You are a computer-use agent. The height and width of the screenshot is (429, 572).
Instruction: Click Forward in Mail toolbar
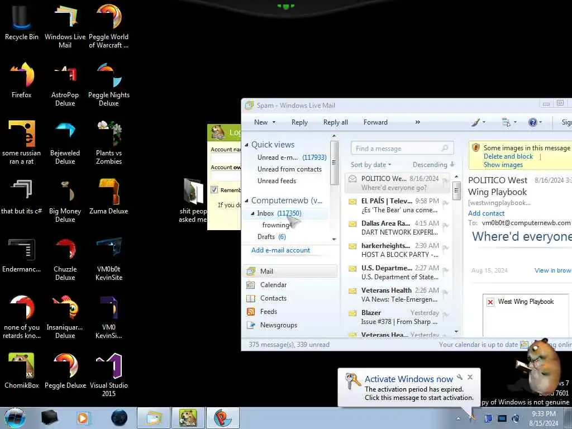pyautogui.click(x=375, y=122)
